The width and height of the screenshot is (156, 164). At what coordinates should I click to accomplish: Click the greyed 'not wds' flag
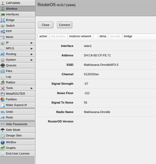pyautogui.click(x=115, y=36)
